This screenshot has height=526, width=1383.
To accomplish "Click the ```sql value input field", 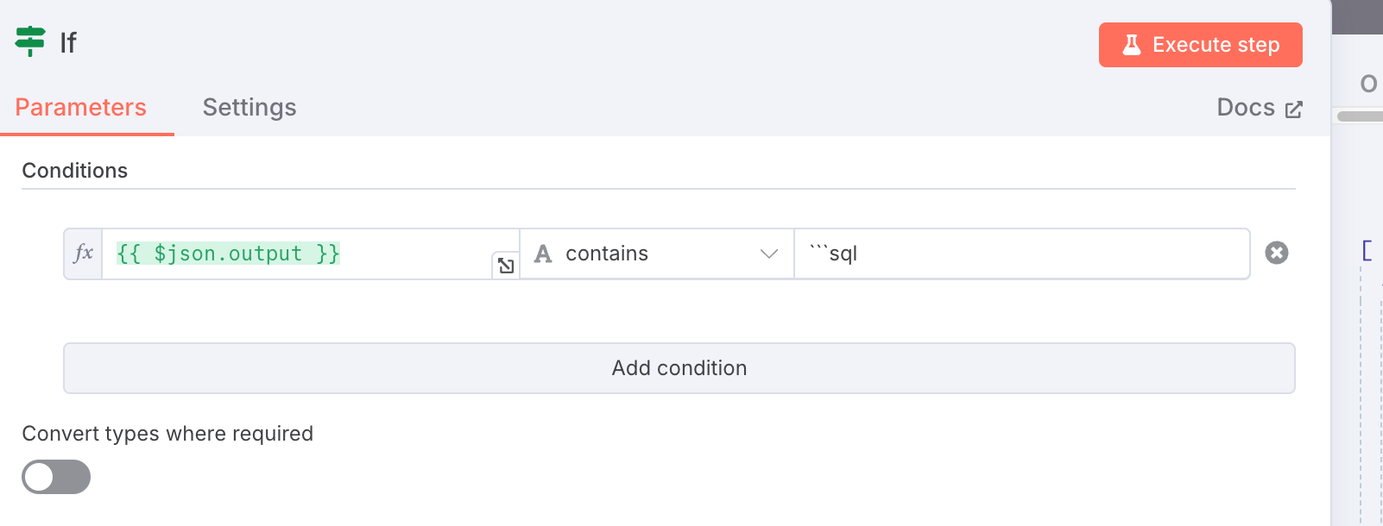I will tap(1022, 254).
